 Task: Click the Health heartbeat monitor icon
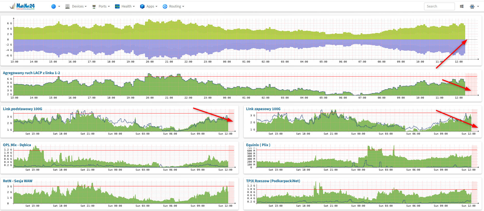[117, 6]
